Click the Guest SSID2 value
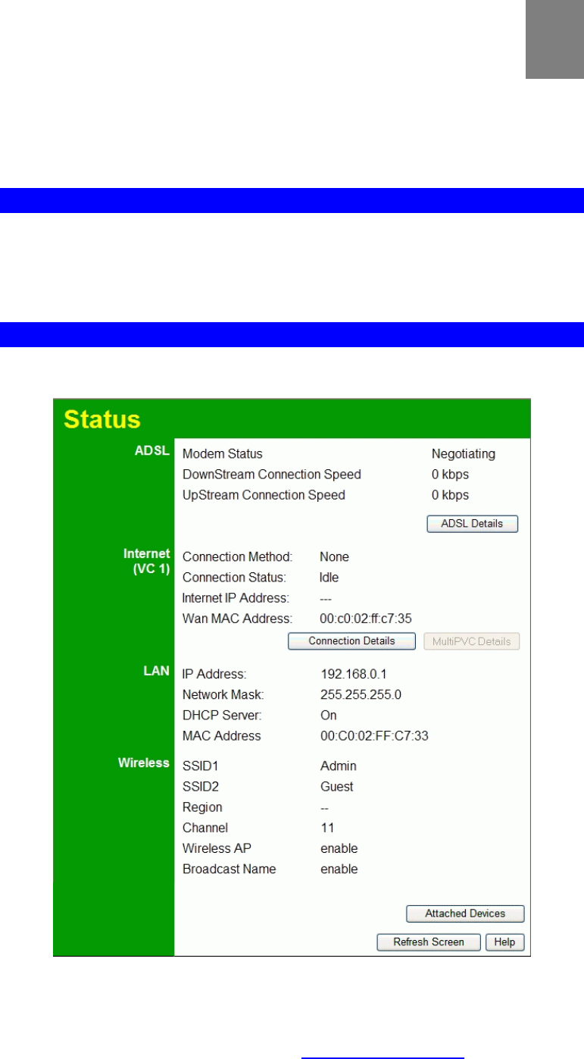 tap(337, 786)
